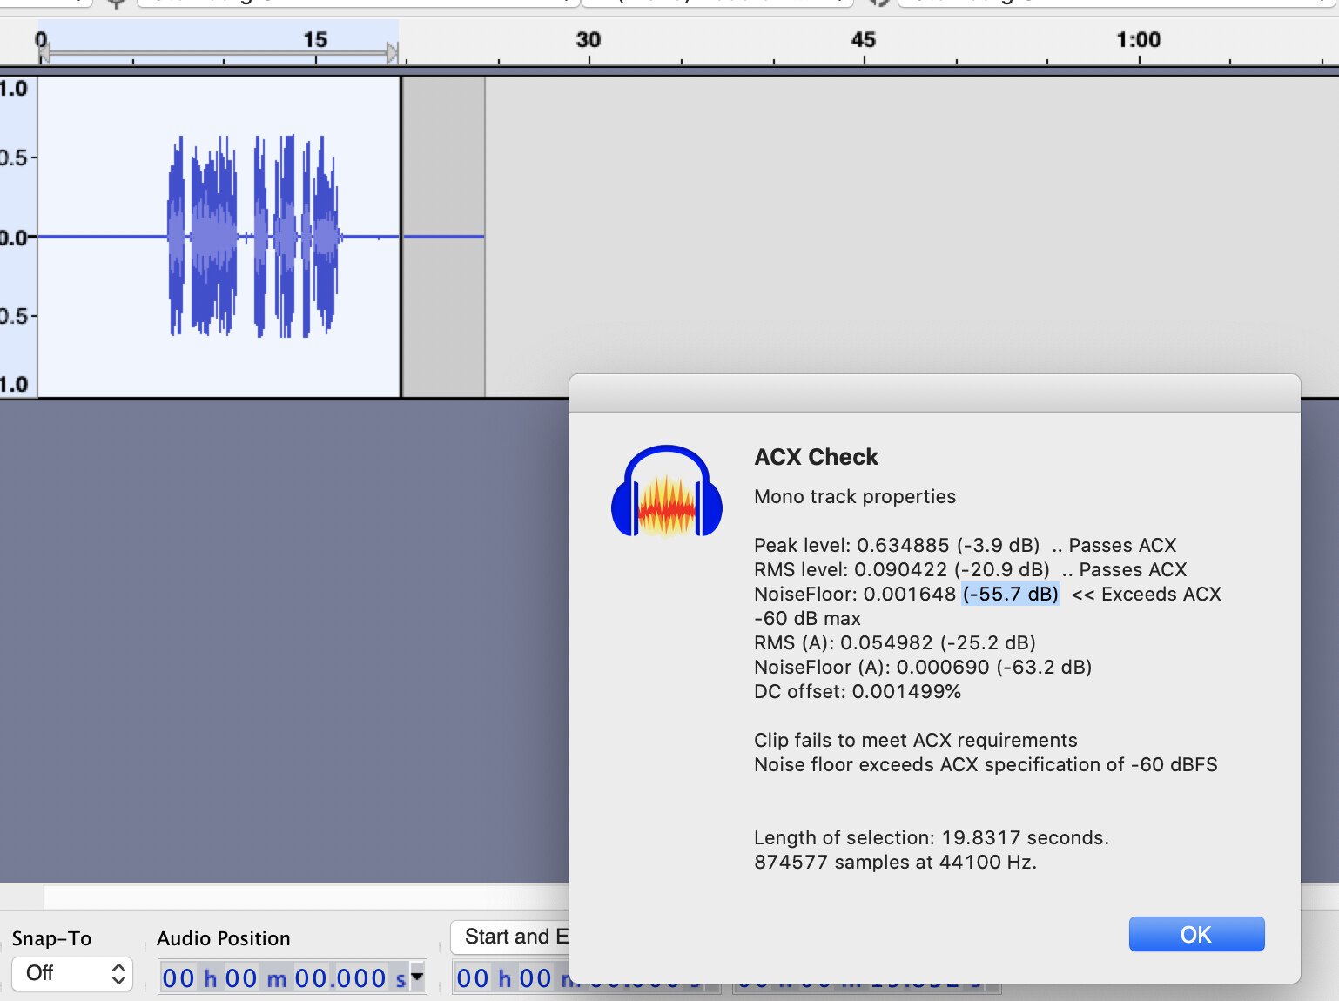Click the 'DC offset: 0.001499%' line
Screen dimensions: 1339x1001
point(858,691)
